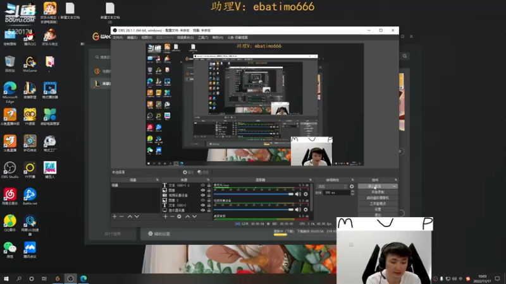Open Microsoft Edge desktop shortcut

(10, 92)
